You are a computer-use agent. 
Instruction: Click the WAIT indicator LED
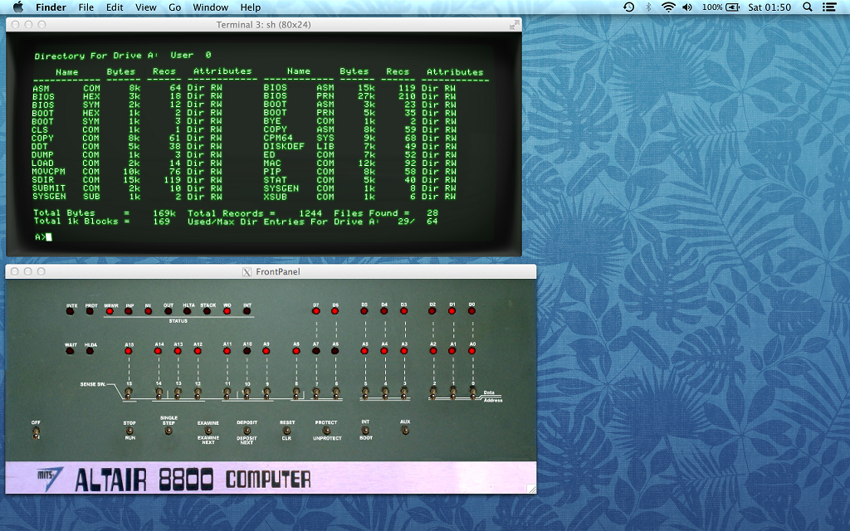(x=70, y=351)
